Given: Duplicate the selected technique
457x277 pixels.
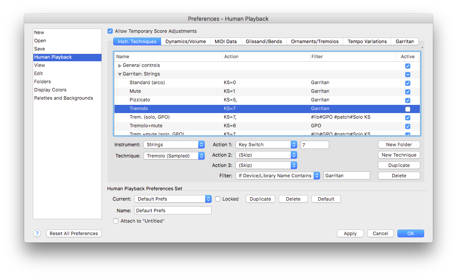Looking at the screenshot, I should click(x=399, y=165).
